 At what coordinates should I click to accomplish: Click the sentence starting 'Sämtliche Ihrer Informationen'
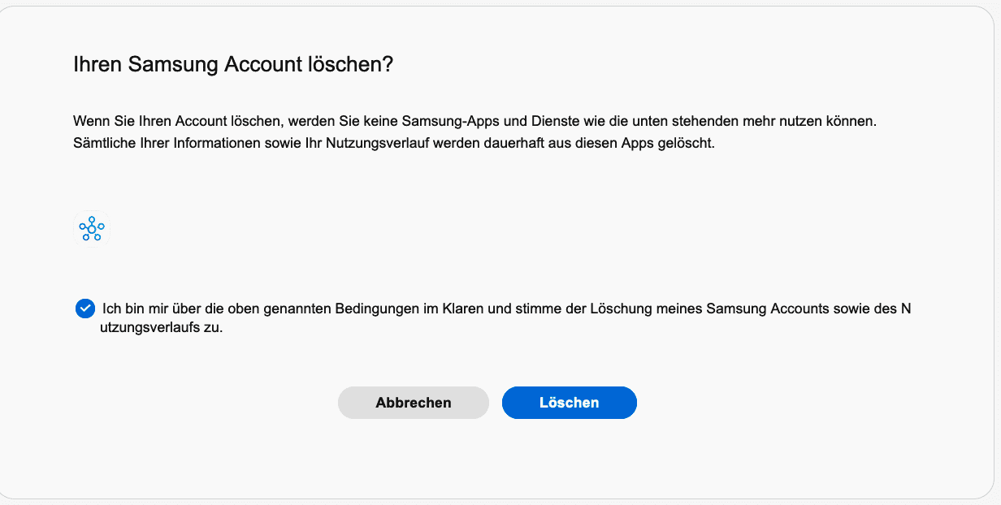pyautogui.click(x=394, y=144)
